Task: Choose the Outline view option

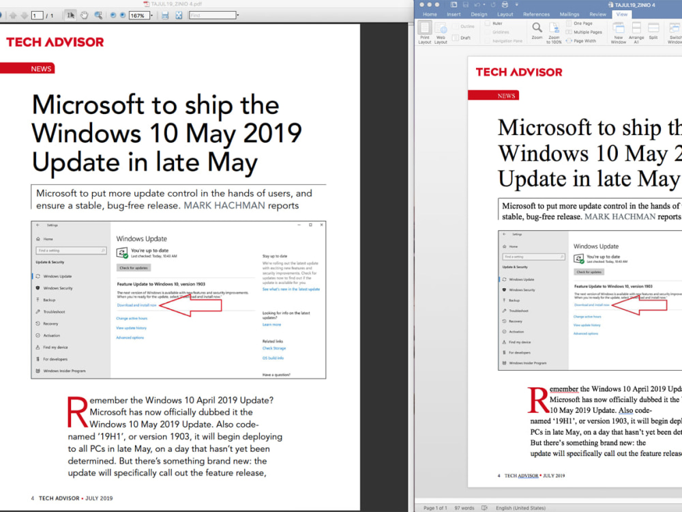Action: [x=464, y=27]
